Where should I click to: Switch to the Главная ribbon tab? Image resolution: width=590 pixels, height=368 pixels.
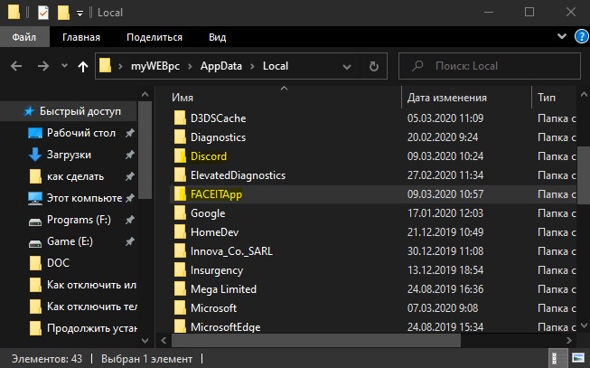click(x=81, y=37)
